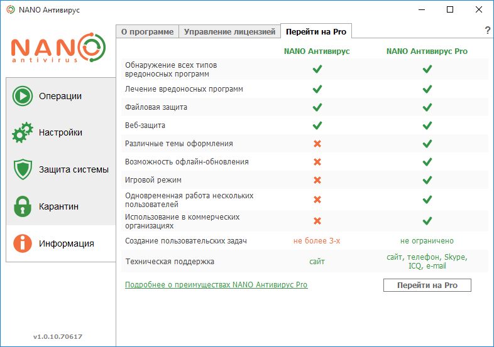Click the Возможность офлайн-обновления row label

[x=187, y=162]
